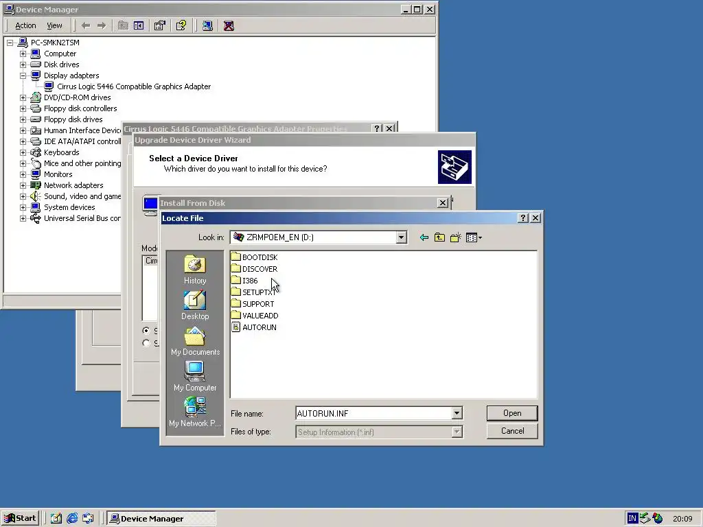Select the unchecked radio button in driver wizard
Viewport: 703px width, 527px height.
coord(146,343)
